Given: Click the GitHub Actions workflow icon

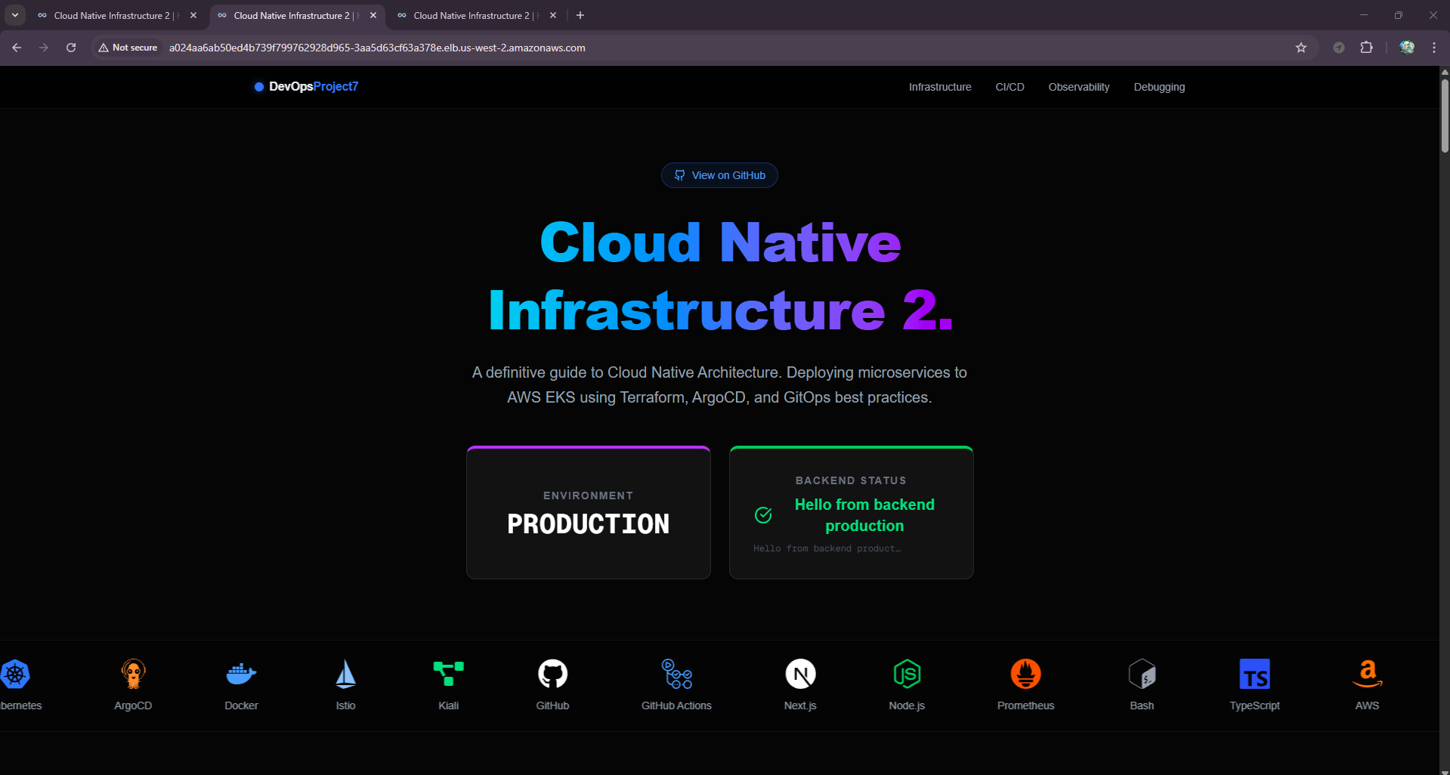Looking at the screenshot, I should [x=676, y=673].
